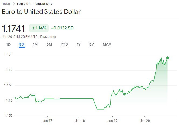The image size is (179, 127).
Task: Show the 1Y time range
Action: (x=78, y=45)
